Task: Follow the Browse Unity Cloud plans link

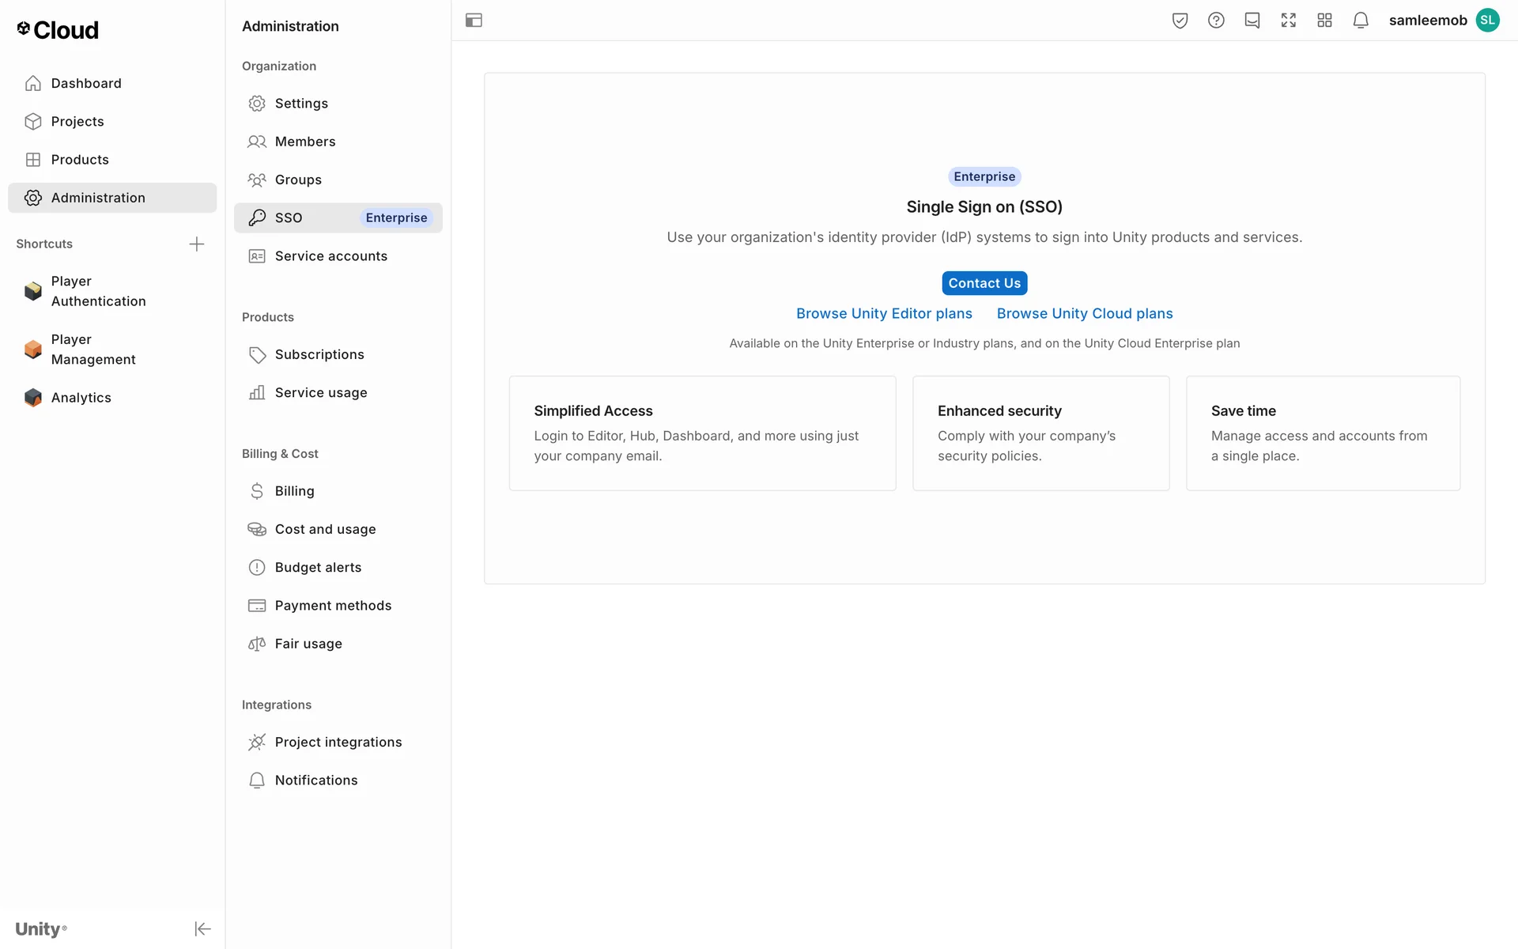Action: 1085,313
